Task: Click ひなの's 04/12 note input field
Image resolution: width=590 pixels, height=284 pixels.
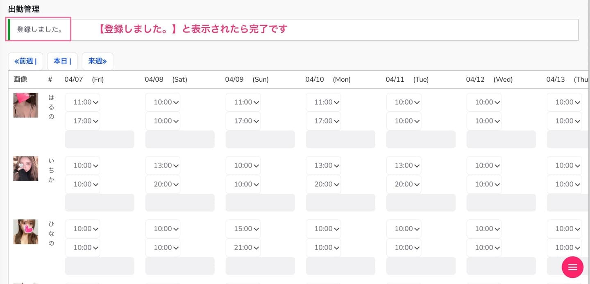Action: point(501,266)
